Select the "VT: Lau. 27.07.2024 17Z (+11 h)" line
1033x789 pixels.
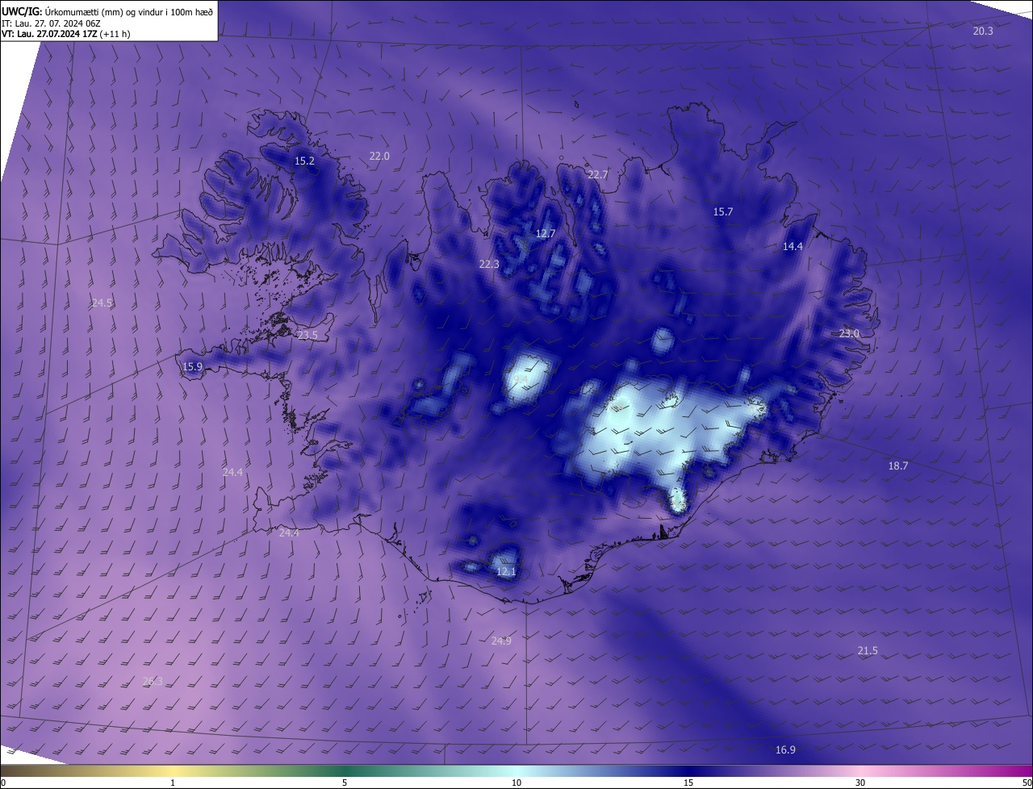pos(66,34)
